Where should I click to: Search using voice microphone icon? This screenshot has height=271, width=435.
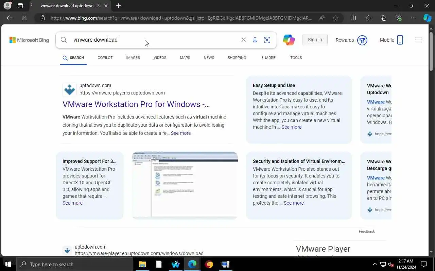point(255,40)
